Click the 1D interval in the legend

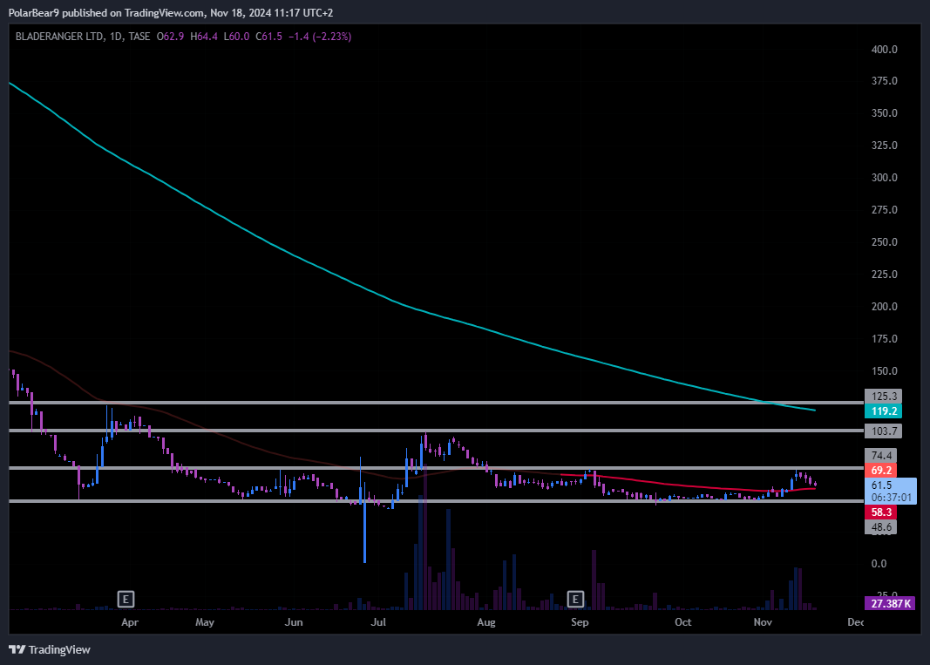(x=116, y=37)
